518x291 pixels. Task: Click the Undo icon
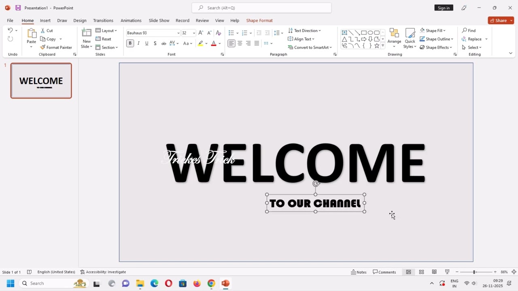pos(10,30)
